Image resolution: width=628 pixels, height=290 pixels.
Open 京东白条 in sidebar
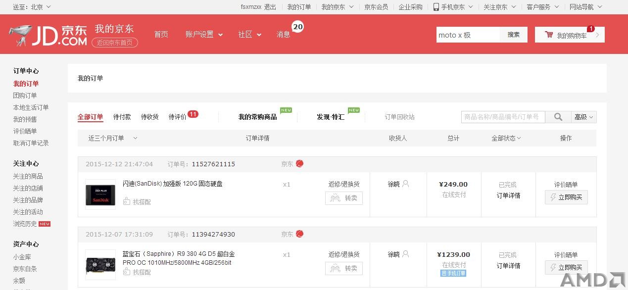point(25,269)
